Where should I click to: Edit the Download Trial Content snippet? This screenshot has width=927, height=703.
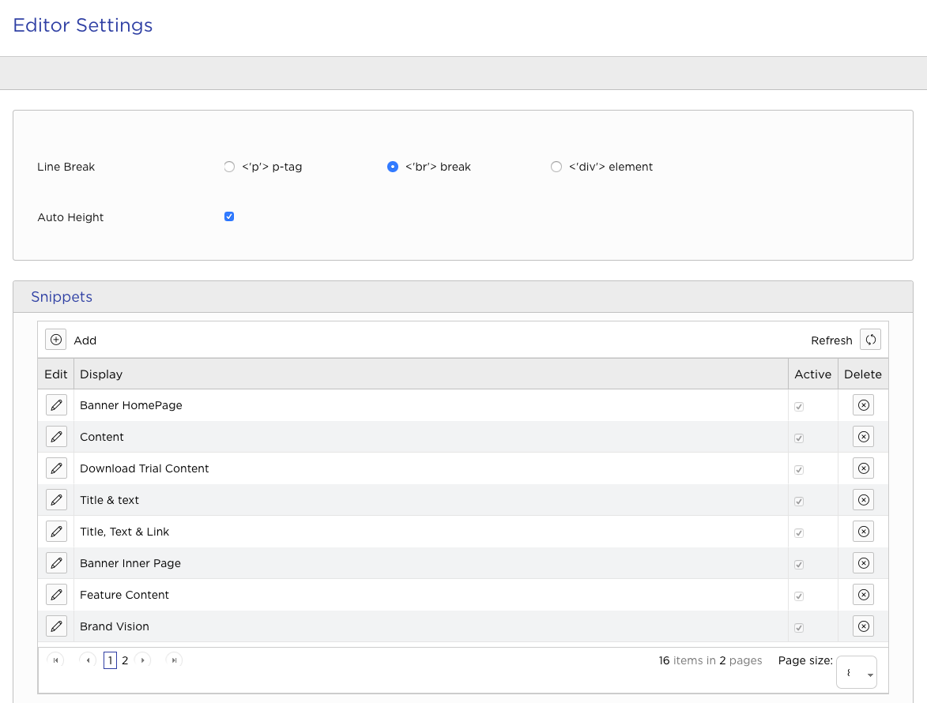point(56,468)
